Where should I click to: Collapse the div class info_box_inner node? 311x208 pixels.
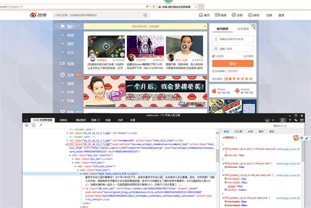point(75,166)
